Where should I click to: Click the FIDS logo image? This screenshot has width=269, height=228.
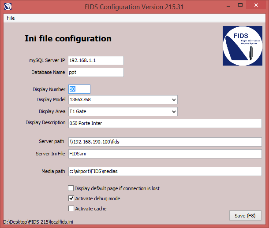242,46
